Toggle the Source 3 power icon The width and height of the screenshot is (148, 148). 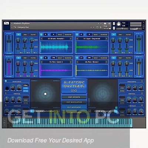pos(41,58)
